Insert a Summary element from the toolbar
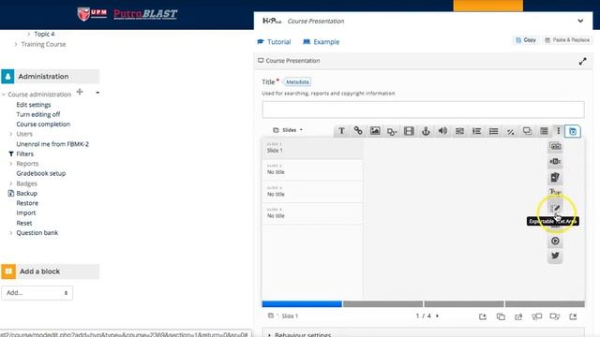Image resolution: width=600 pixels, height=337 pixels. 544,131
